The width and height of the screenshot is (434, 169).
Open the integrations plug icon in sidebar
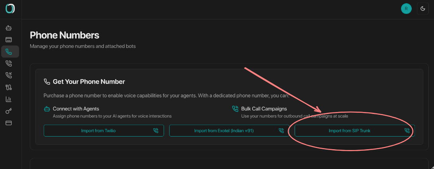point(9,87)
